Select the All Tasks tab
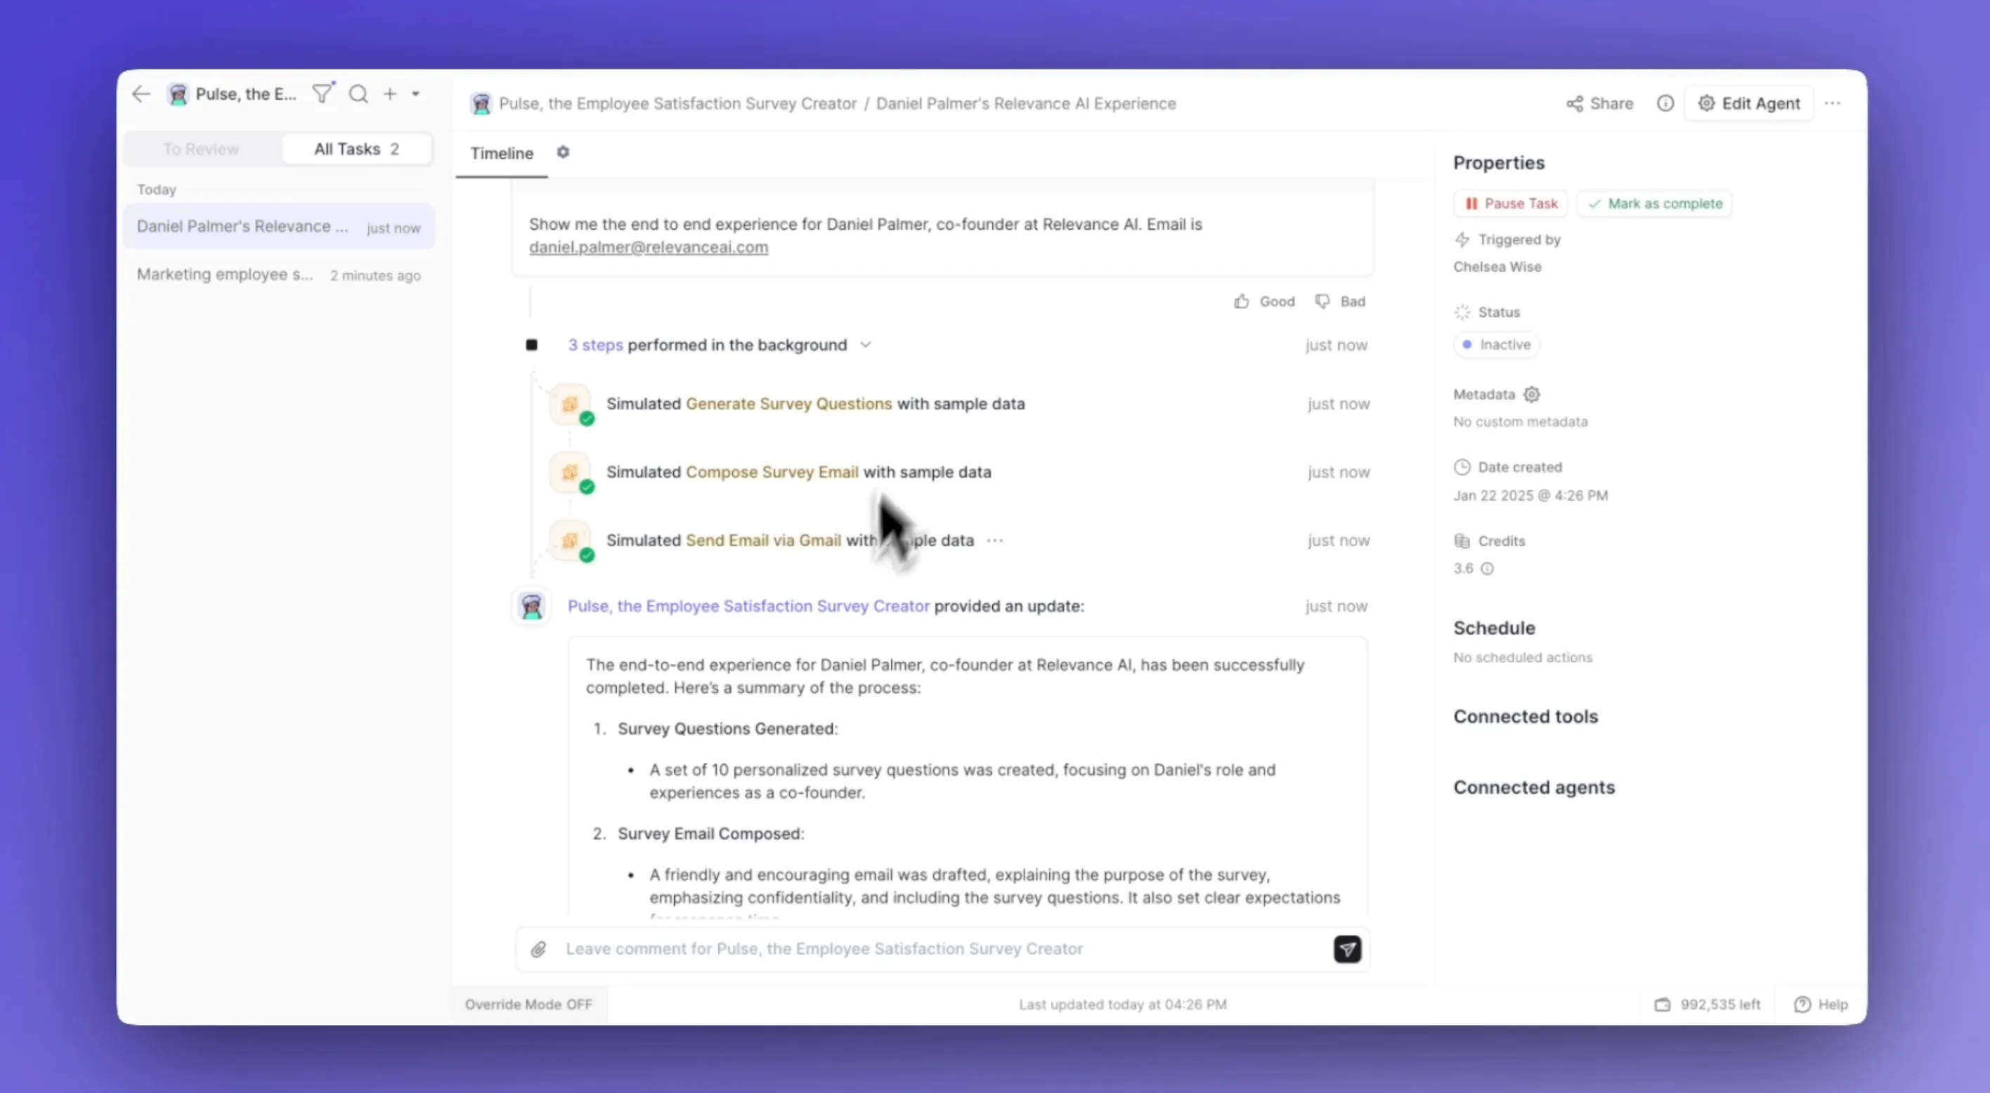Screen dimensions: 1990x1093 356,149
